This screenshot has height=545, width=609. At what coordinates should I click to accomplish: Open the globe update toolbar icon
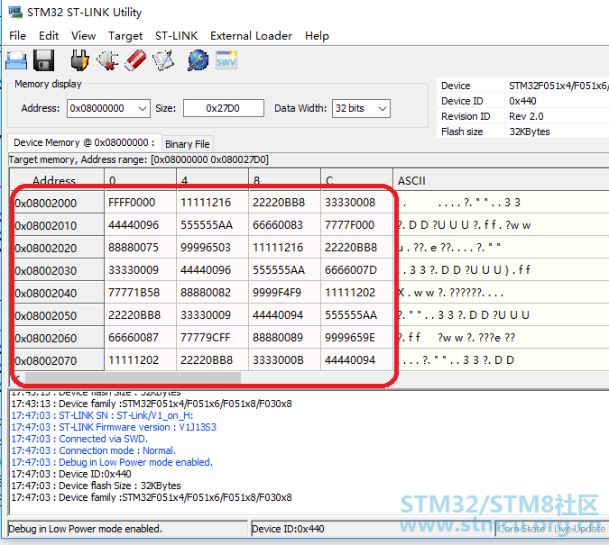point(198,60)
